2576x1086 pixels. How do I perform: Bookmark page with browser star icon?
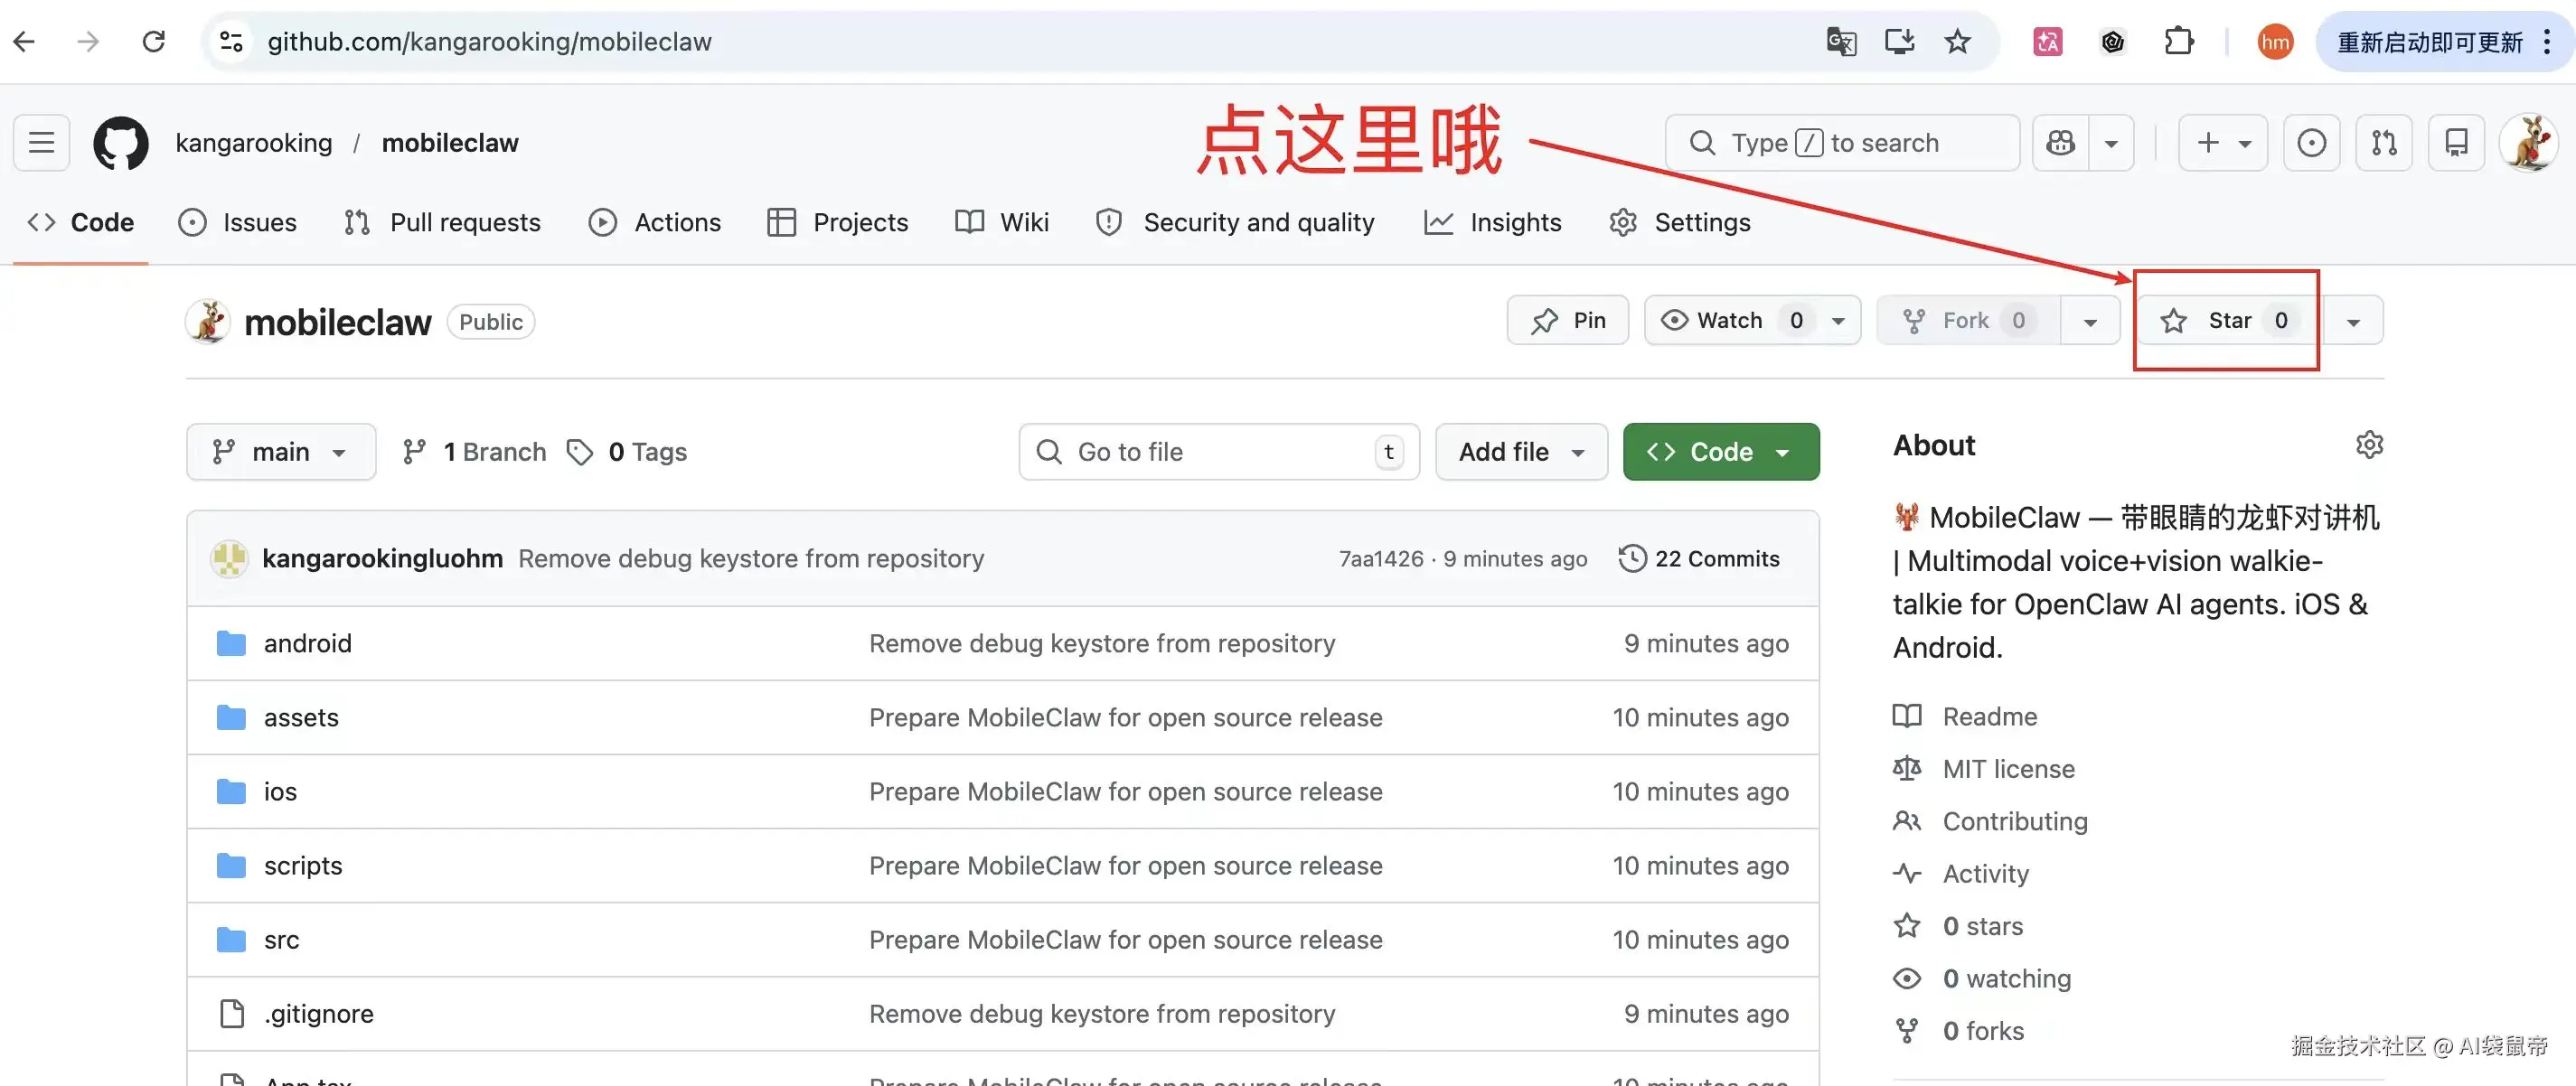point(1957,41)
